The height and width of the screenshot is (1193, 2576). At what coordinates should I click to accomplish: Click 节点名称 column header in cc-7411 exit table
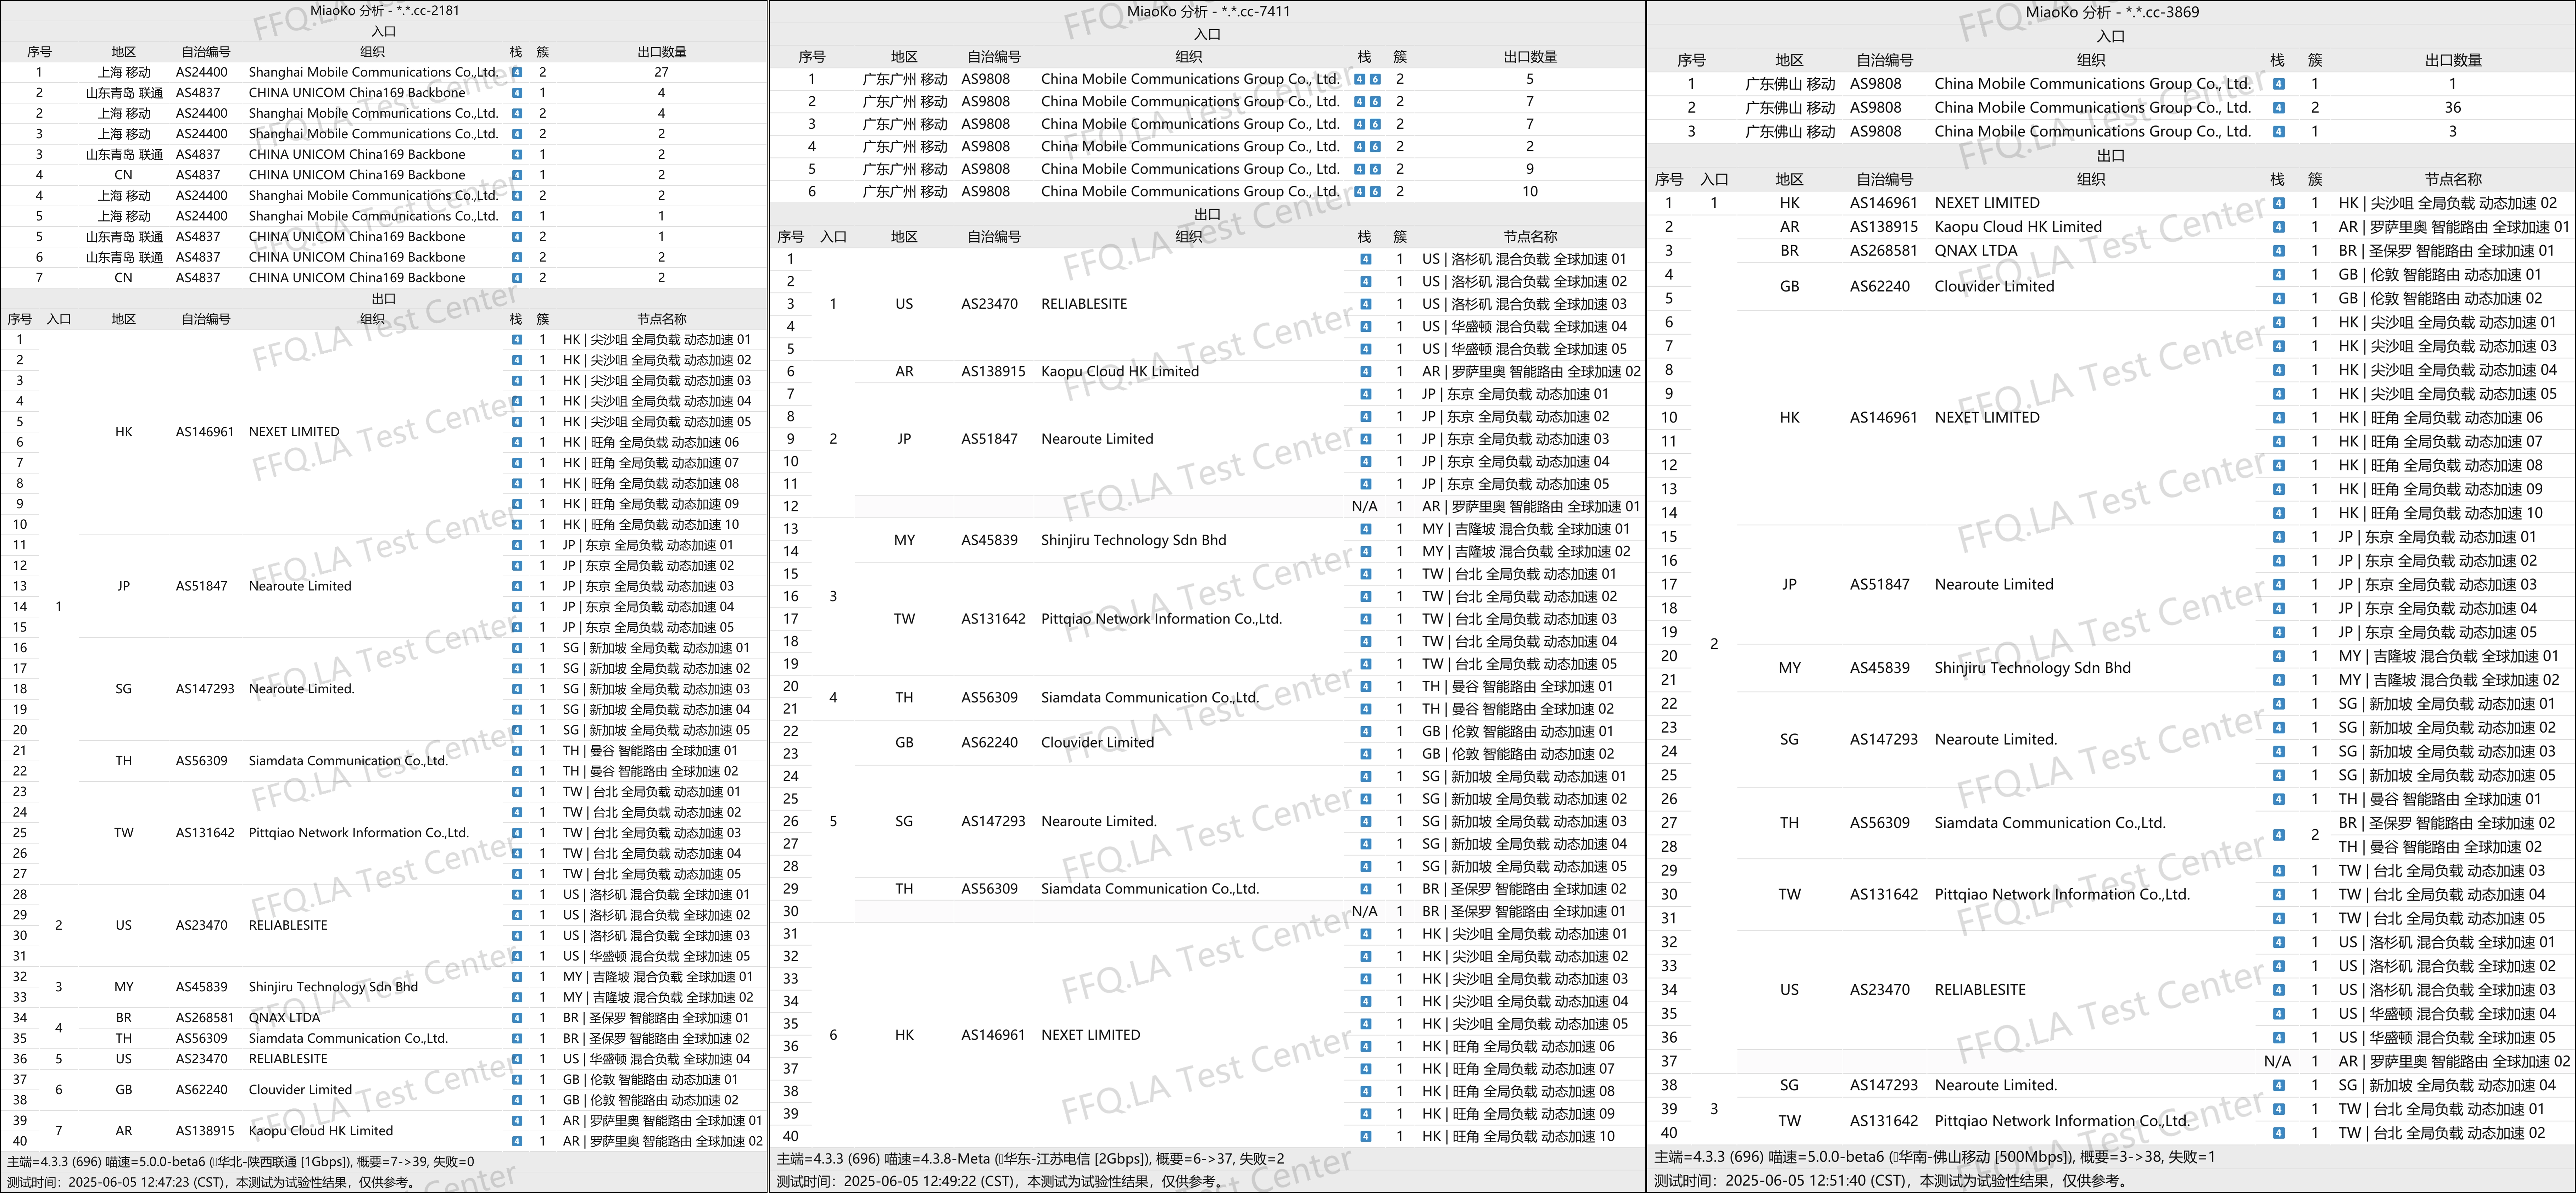tap(1530, 237)
